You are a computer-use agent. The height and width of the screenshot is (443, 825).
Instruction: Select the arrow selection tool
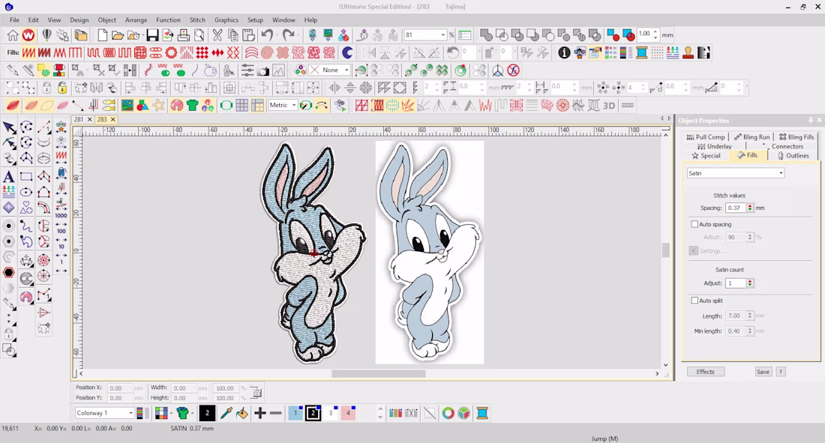click(x=9, y=127)
